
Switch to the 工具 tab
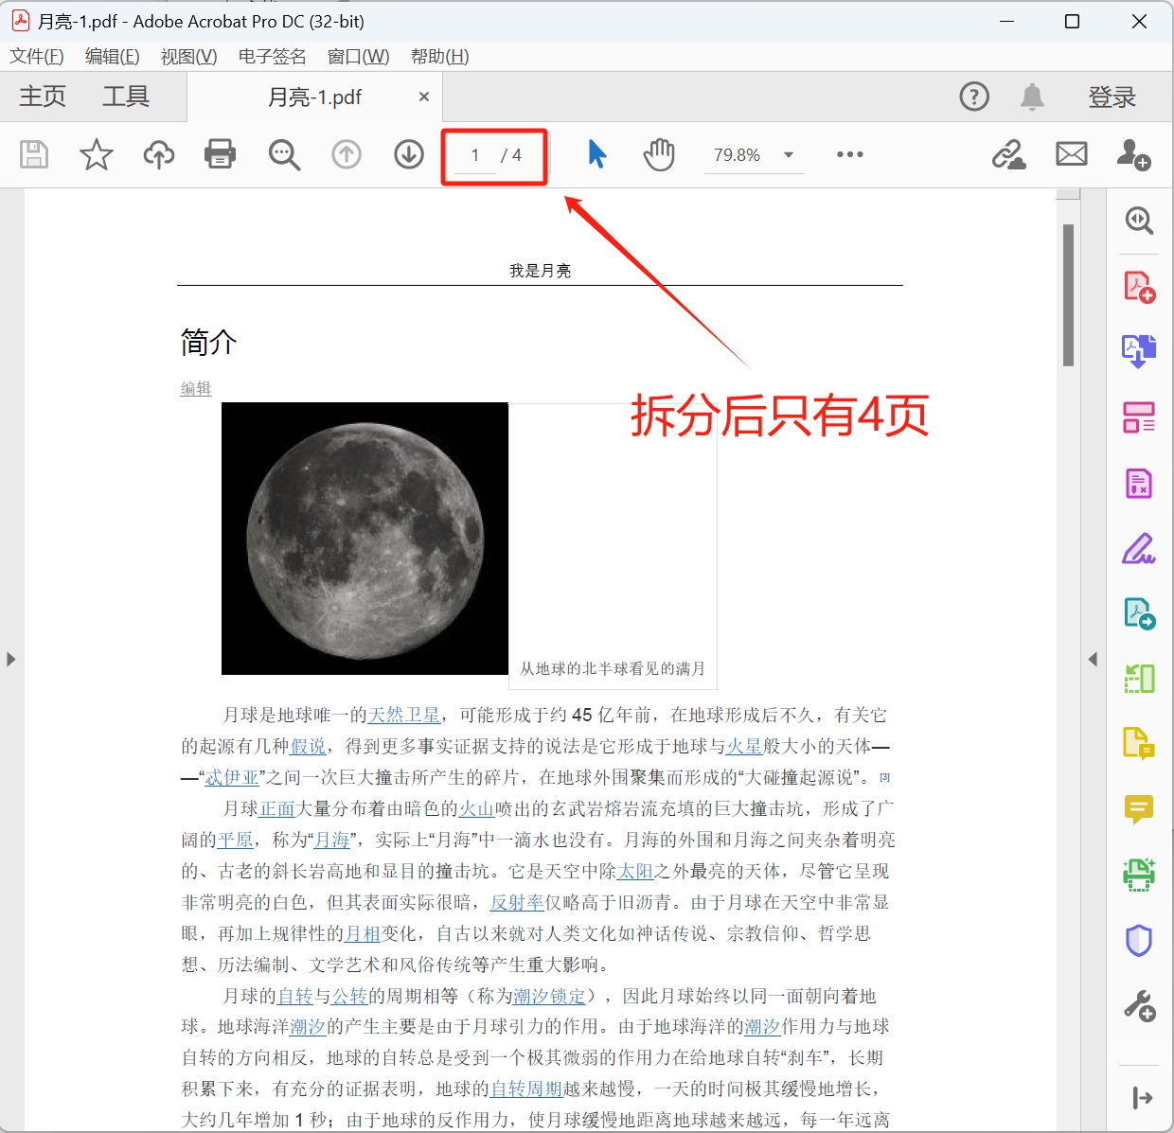tap(124, 97)
